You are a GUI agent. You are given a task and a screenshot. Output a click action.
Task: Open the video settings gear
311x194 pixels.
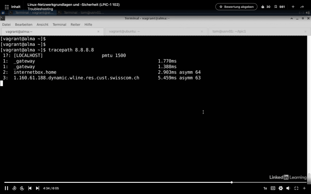[281, 188]
